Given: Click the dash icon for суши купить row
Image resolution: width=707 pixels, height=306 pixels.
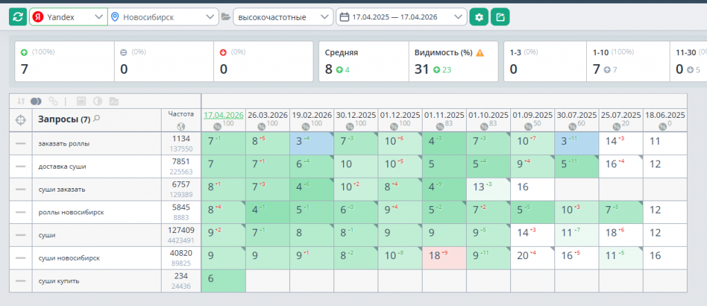Looking at the screenshot, I should click(x=21, y=280).
